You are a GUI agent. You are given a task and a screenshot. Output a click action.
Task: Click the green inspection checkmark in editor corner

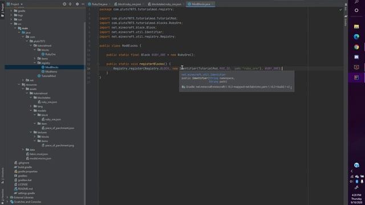click(x=340, y=10)
